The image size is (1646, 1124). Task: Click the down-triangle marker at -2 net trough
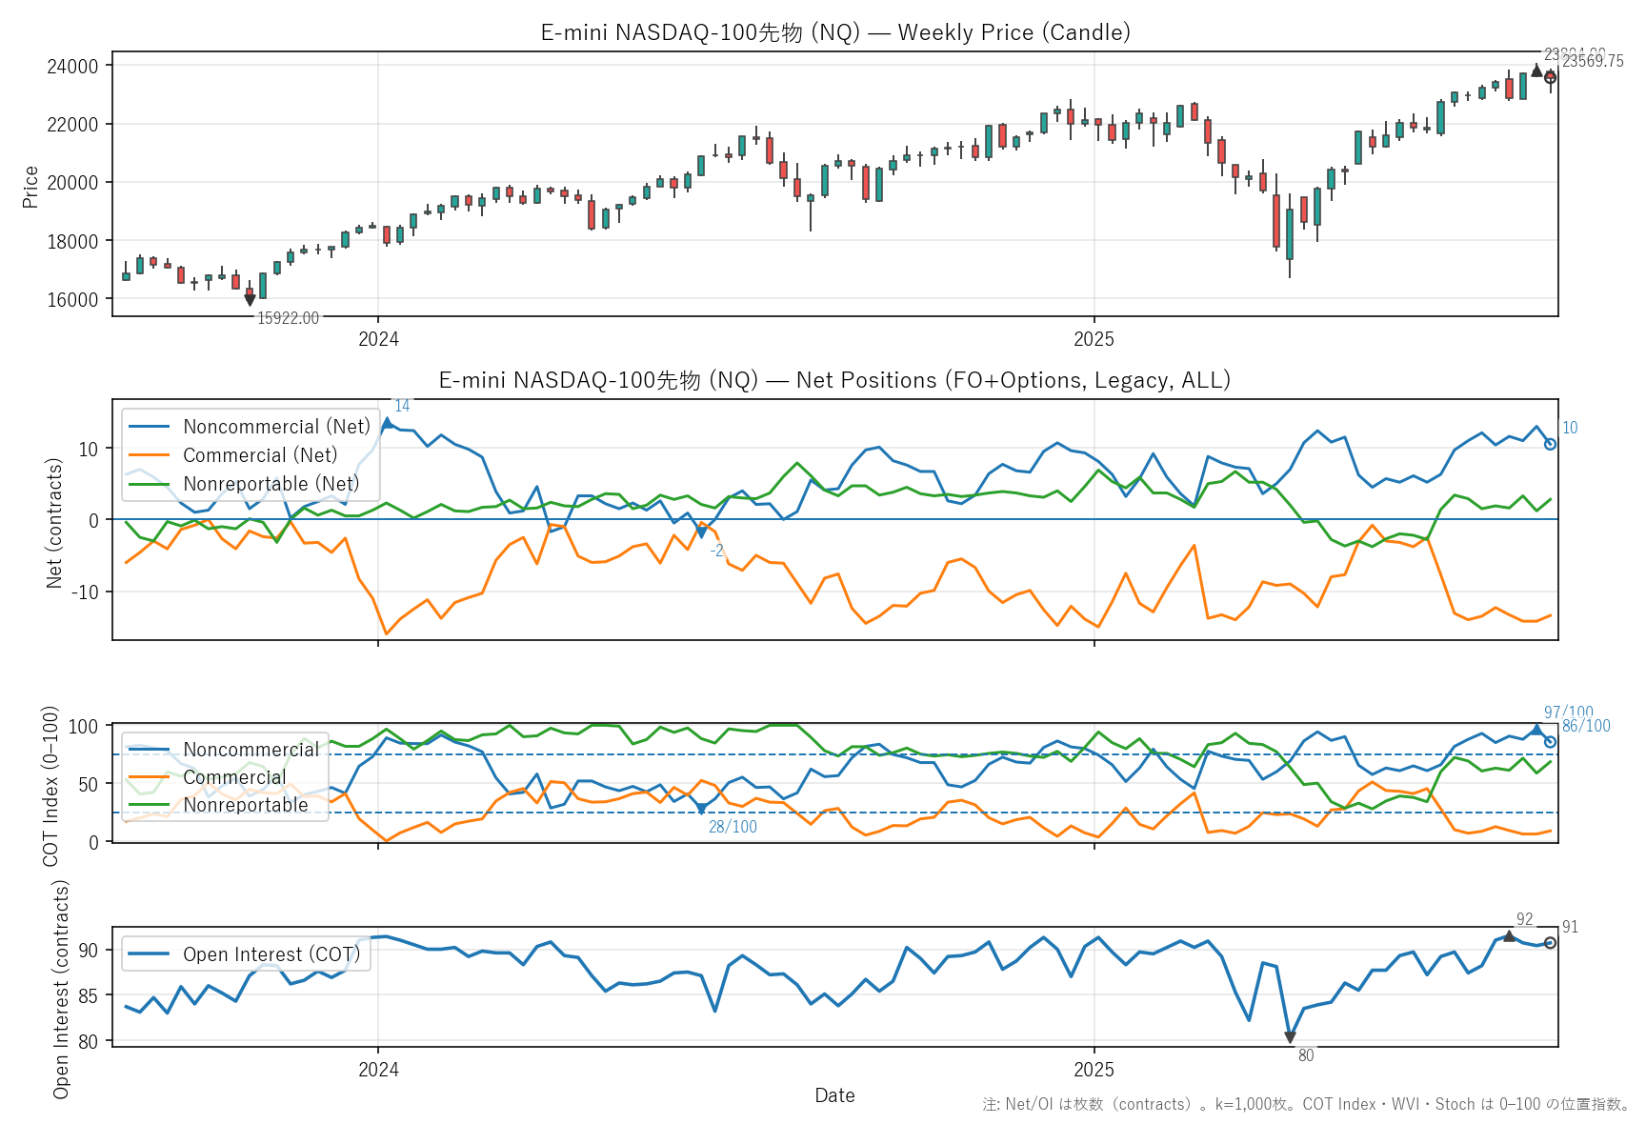click(702, 533)
